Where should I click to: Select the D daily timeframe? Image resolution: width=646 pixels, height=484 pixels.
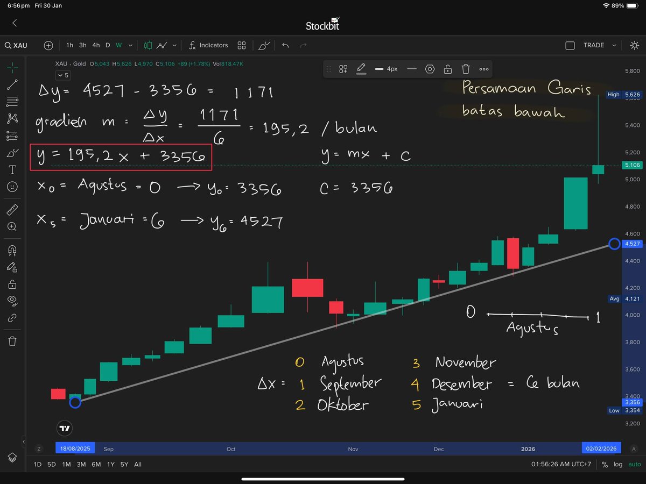108,45
